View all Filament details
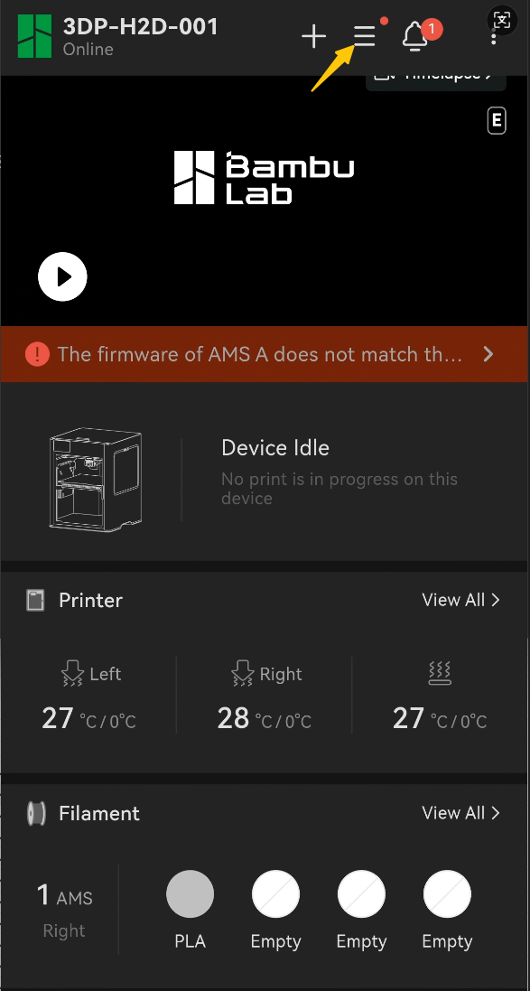 [461, 813]
